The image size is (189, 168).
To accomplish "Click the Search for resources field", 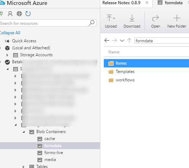I will [48, 23].
